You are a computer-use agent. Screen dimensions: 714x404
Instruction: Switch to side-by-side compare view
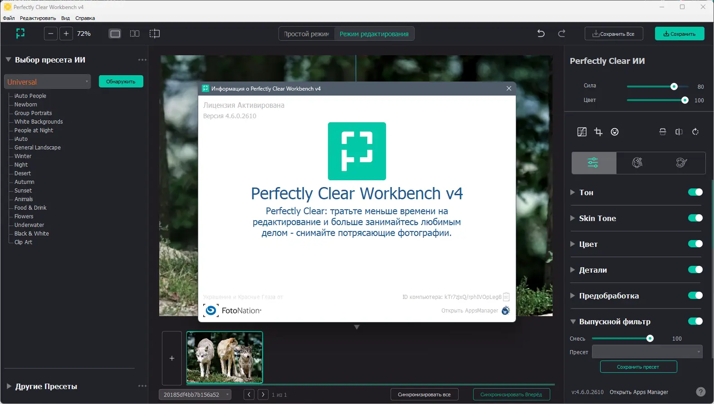tap(135, 34)
